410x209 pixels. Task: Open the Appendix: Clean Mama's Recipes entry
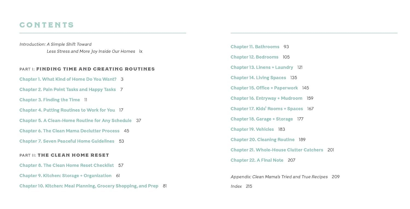[279, 177]
